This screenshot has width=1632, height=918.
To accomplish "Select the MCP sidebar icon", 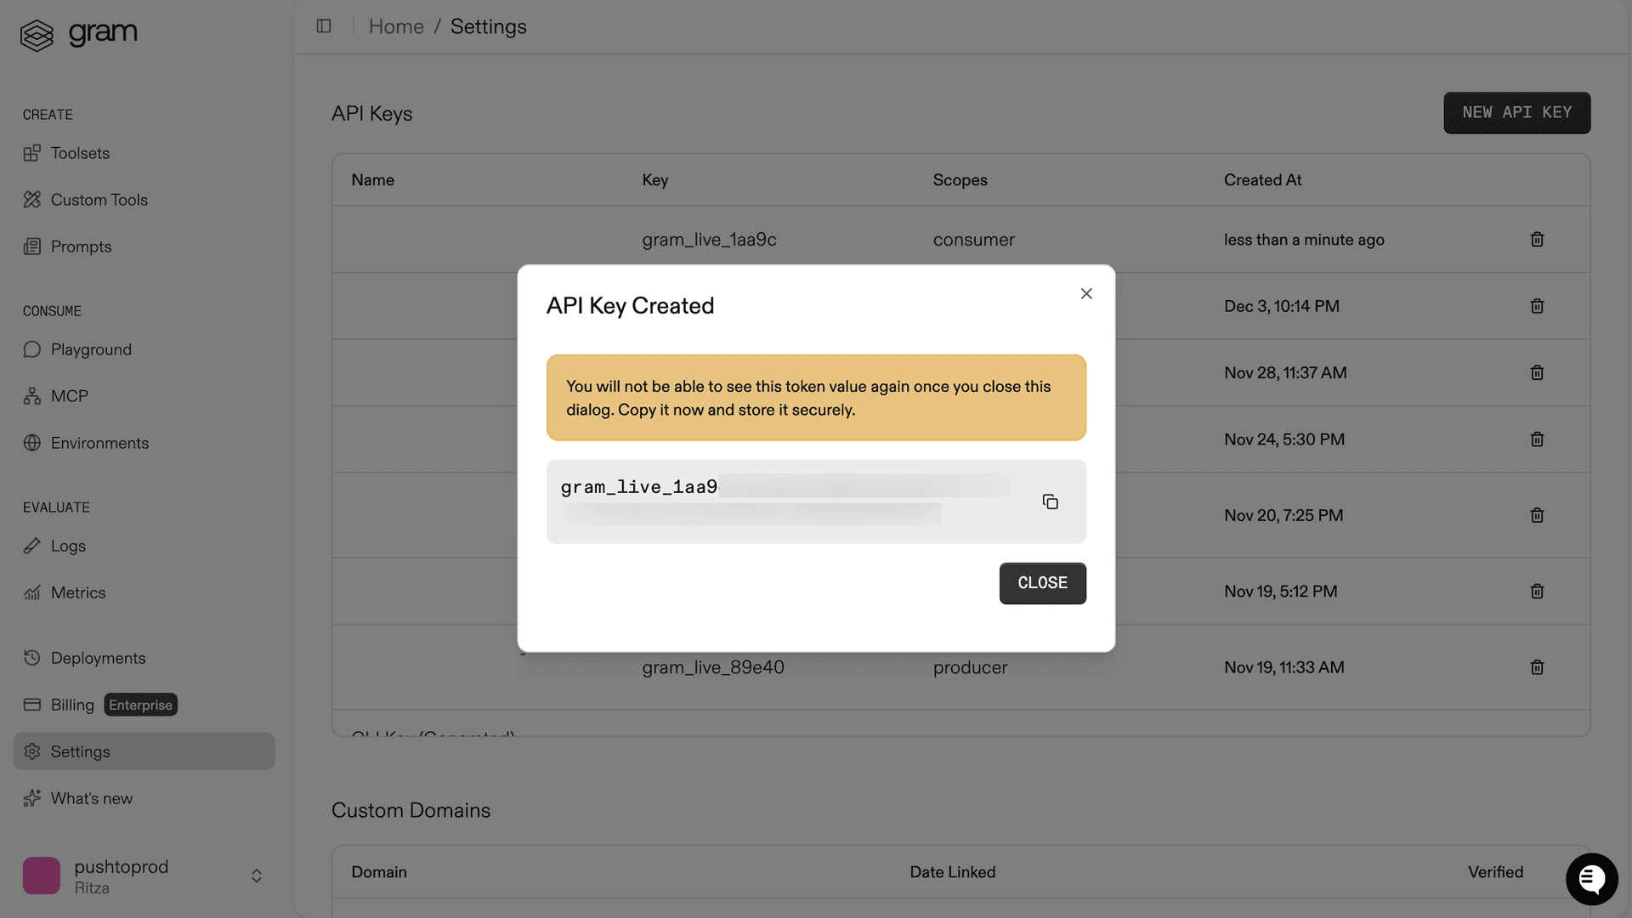I will click(x=31, y=395).
